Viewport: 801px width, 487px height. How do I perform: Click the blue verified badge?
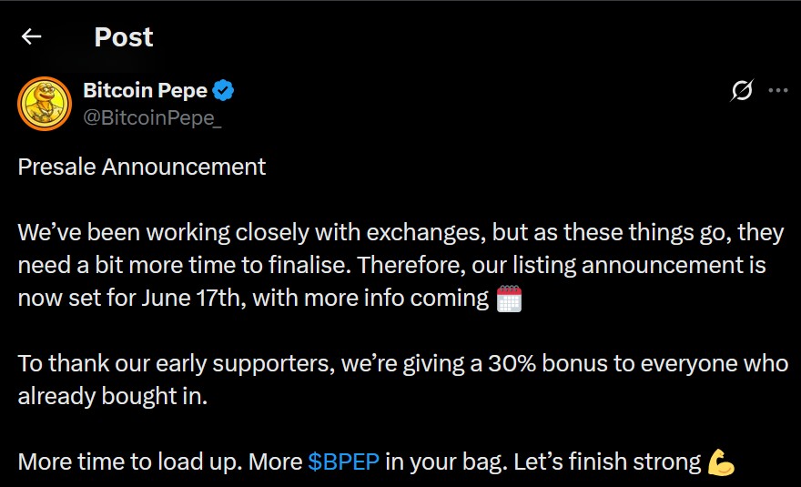pos(224,90)
